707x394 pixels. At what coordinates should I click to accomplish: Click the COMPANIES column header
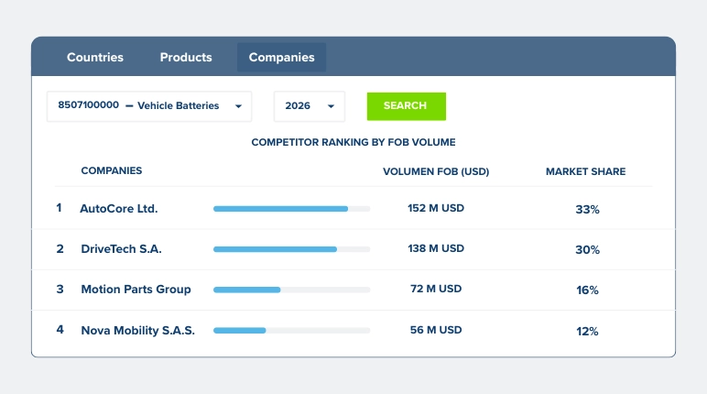pyautogui.click(x=112, y=170)
